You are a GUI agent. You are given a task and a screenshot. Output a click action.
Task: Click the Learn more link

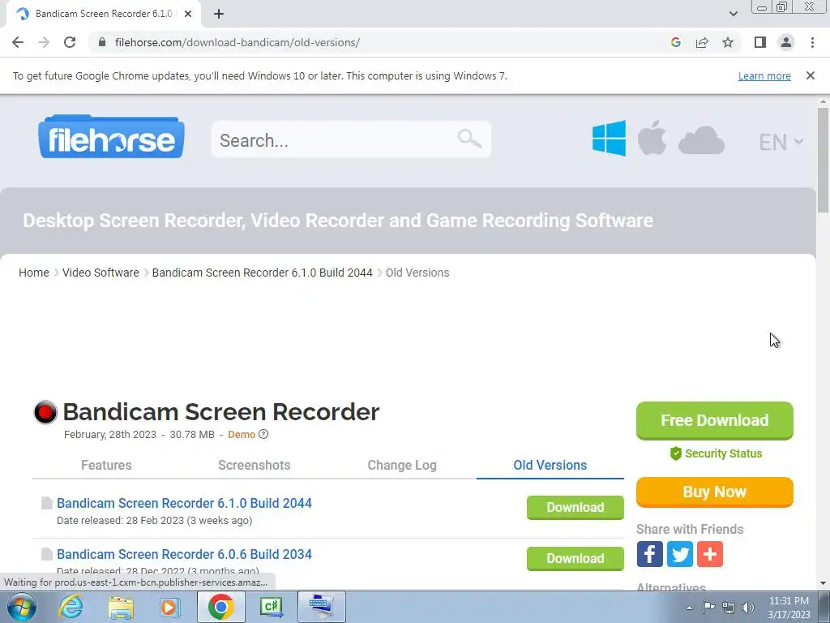pyautogui.click(x=764, y=75)
